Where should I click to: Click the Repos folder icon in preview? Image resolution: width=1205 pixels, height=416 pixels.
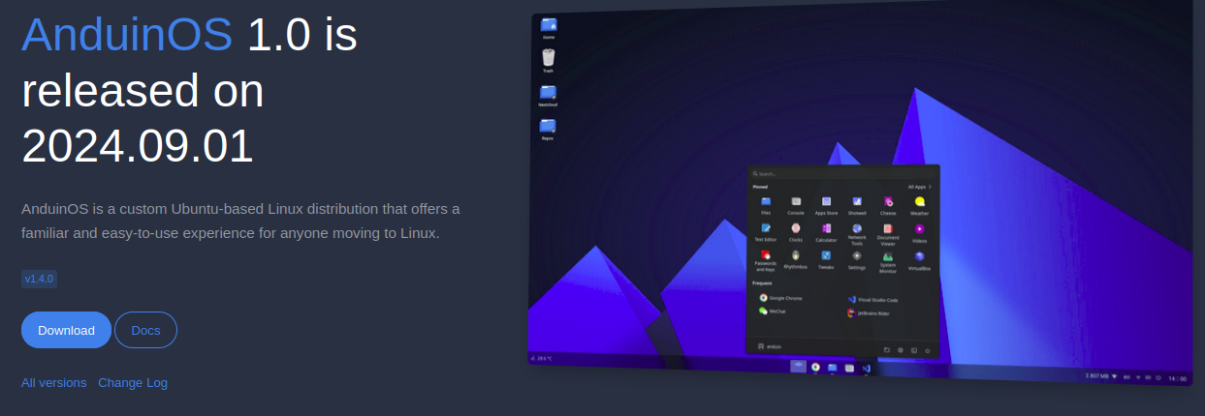548,126
